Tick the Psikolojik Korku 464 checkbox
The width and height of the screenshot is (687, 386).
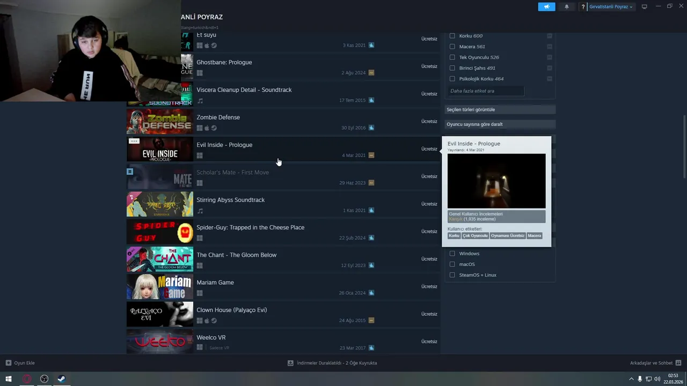(452, 78)
